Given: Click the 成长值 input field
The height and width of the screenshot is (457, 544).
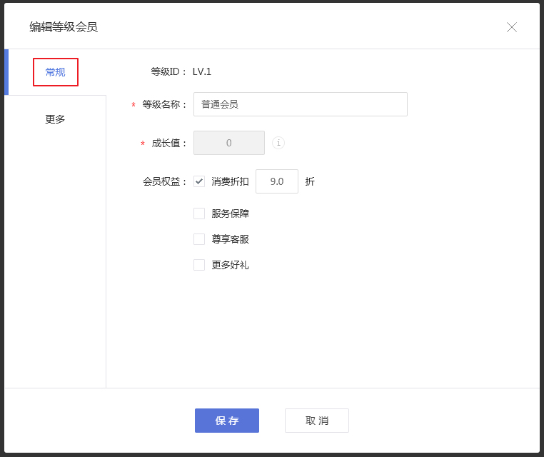Looking at the screenshot, I should point(229,143).
